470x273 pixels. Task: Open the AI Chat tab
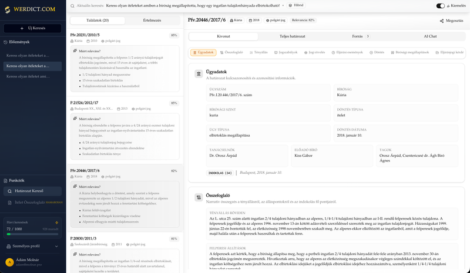[430, 36]
